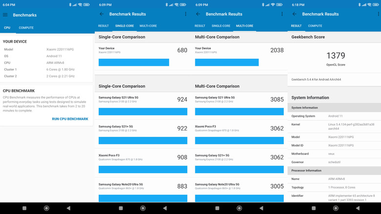
Task: Switch to COMPUTE tab in Benchmarks screen
Action: (x=26, y=28)
